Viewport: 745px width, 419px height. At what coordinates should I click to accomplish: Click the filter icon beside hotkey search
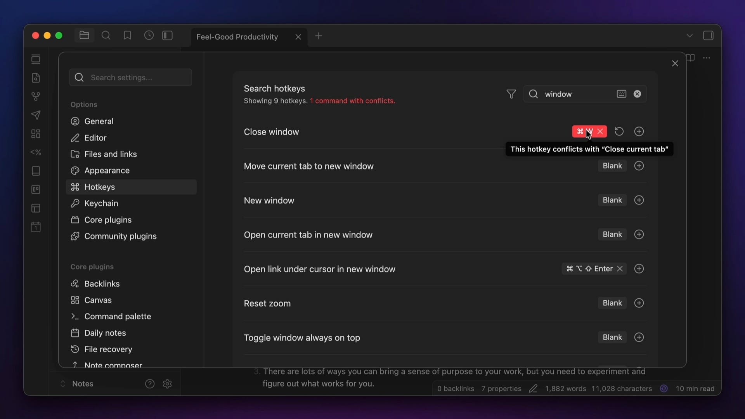pyautogui.click(x=511, y=94)
